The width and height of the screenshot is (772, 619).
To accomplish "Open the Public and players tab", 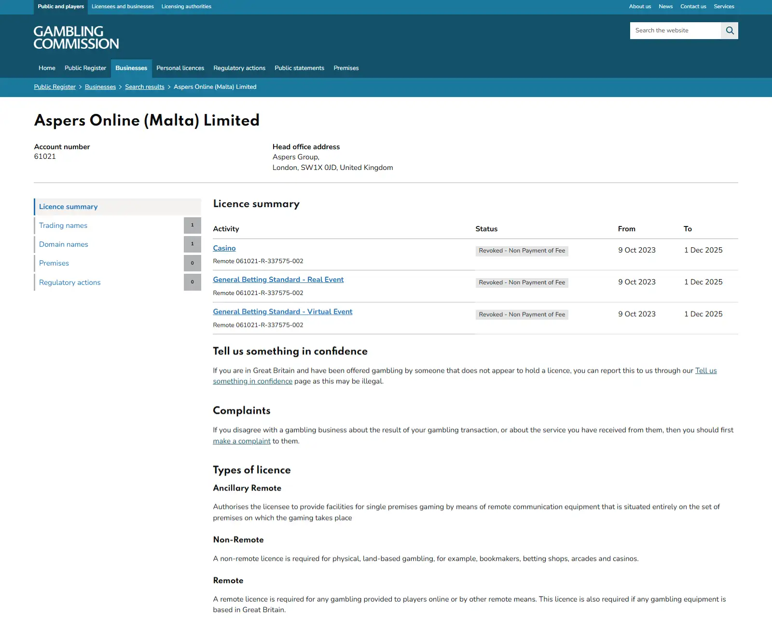I will [x=61, y=7].
